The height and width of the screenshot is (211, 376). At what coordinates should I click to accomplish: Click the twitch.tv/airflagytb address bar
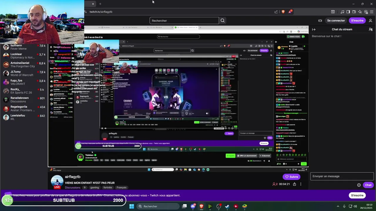(x=179, y=12)
